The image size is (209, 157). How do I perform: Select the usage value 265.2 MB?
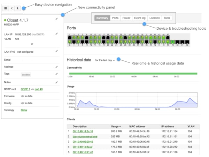pos(116,132)
